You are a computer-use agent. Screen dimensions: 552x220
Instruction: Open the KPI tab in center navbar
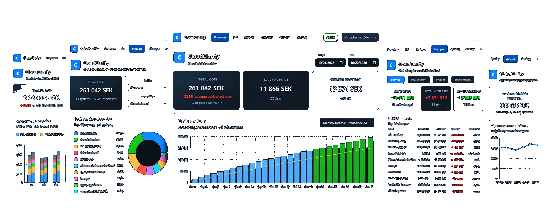click(x=235, y=37)
